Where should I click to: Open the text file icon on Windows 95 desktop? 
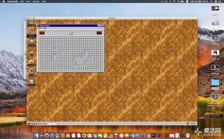[32, 83]
